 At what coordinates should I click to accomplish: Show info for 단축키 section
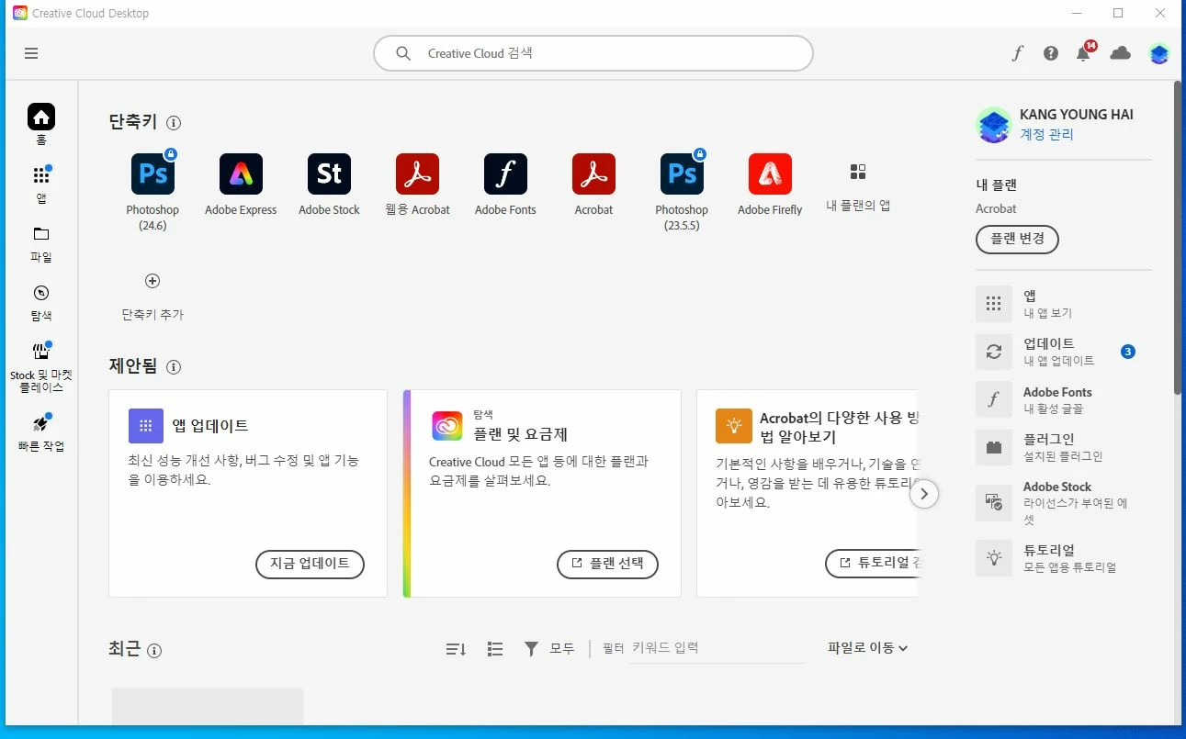click(174, 122)
